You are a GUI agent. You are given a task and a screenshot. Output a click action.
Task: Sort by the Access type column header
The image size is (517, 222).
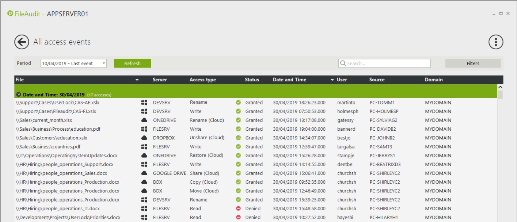click(202, 80)
